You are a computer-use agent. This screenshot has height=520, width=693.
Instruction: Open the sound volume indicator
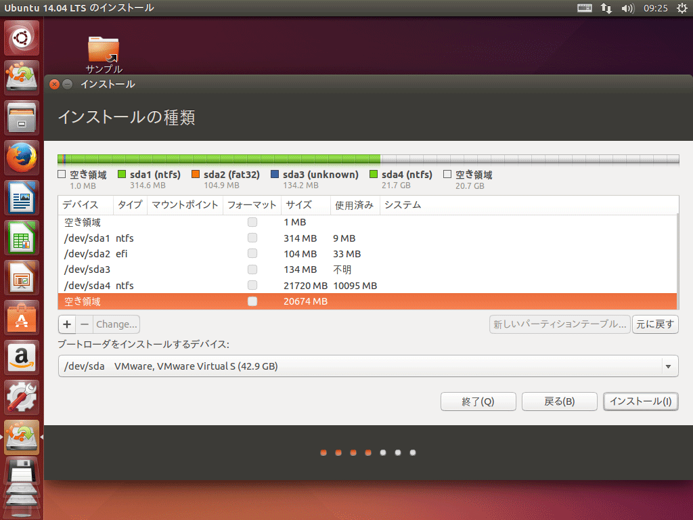tap(627, 8)
